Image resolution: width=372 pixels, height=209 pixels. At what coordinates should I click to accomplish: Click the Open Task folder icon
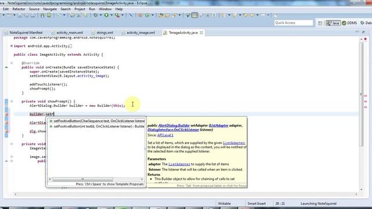(167, 16)
